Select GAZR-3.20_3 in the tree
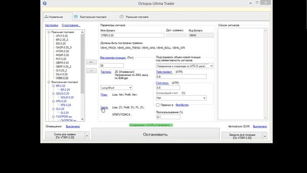 pyautogui.click(x=64, y=47)
